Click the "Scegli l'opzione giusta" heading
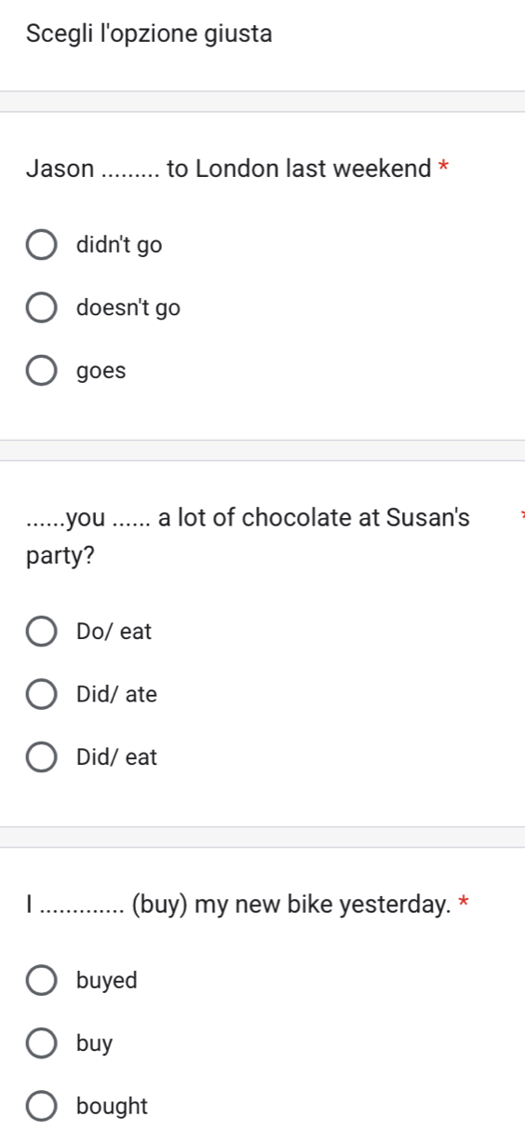 coord(150,35)
